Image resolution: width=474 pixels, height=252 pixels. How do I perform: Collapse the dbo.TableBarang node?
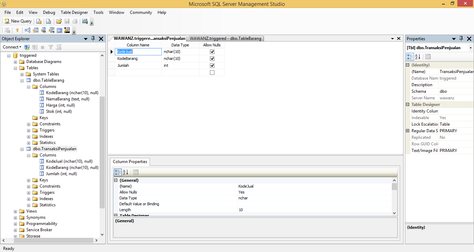(x=22, y=80)
